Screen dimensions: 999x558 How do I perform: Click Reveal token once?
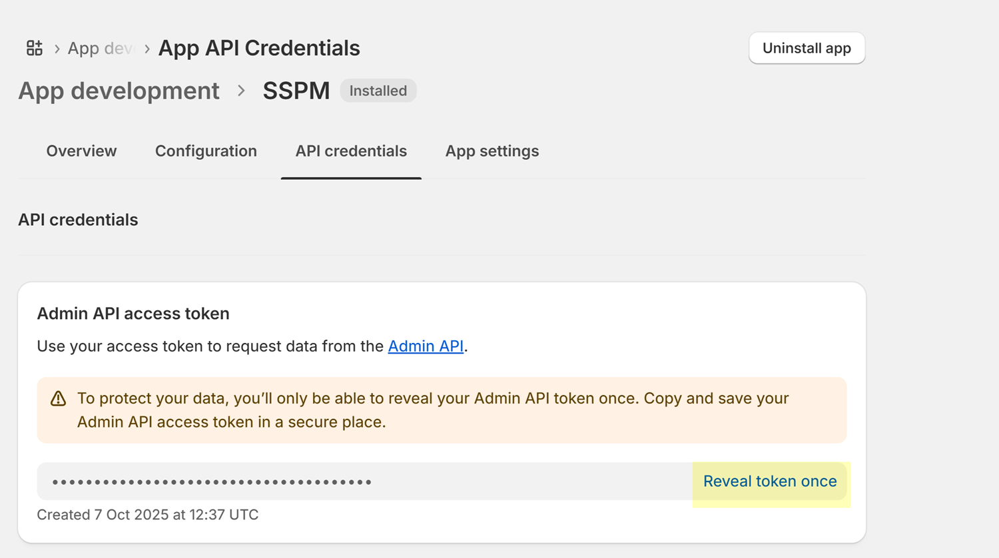769,481
